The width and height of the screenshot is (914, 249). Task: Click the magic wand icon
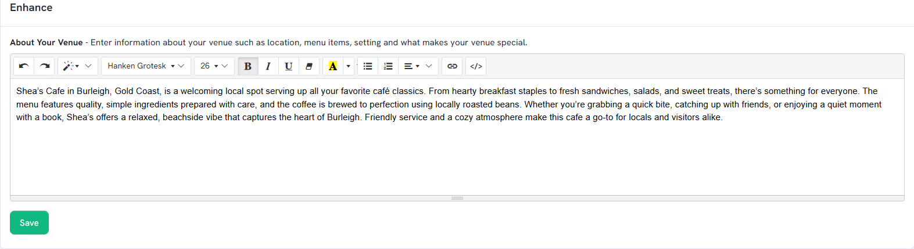(x=68, y=66)
